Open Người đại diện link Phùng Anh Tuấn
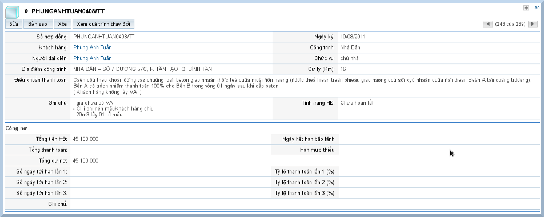This screenshot has width=544, height=217. tap(93, 58)
